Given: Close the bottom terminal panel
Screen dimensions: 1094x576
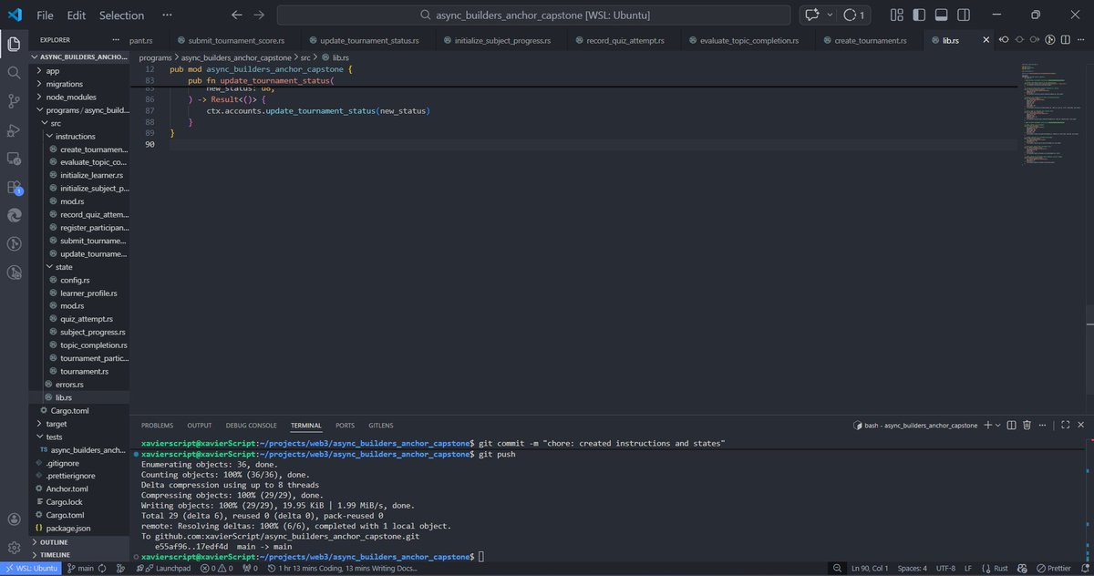Looking at the screenshot, I should pos(1081,426).
